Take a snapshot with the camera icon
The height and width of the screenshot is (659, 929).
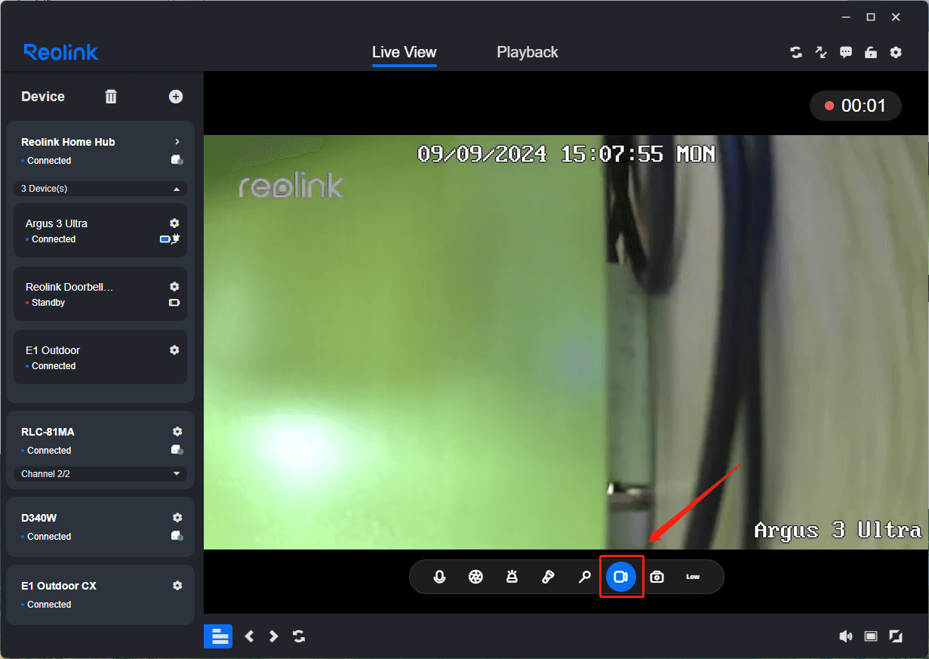point(657,577)
